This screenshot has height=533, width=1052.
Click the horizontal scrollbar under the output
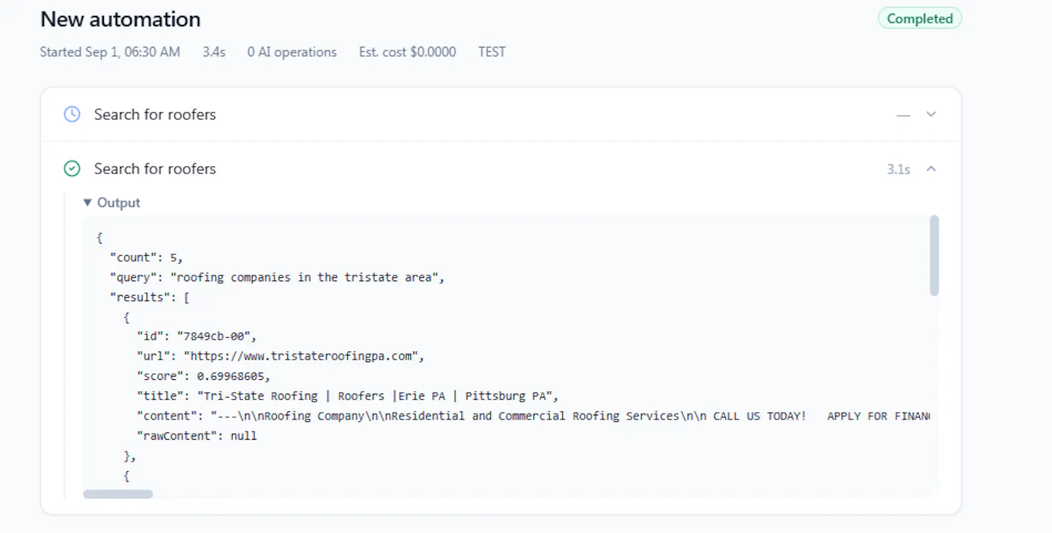pyautogui.click(x=118, y=494)
